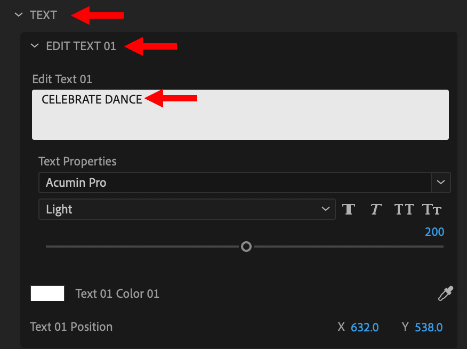Screen dimensions: 467x349
Task: Toggle Faux Italic text style
Action: pos(376,209)
